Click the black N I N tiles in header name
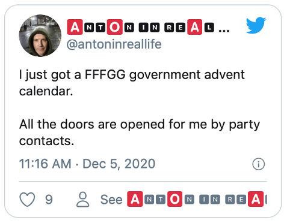Viewport: 284px width, 223px height. [142, 28]
